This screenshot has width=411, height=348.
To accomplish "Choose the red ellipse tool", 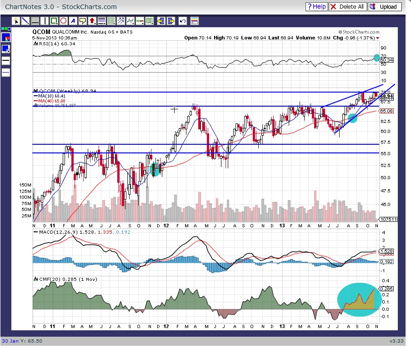I will (64, 21).
